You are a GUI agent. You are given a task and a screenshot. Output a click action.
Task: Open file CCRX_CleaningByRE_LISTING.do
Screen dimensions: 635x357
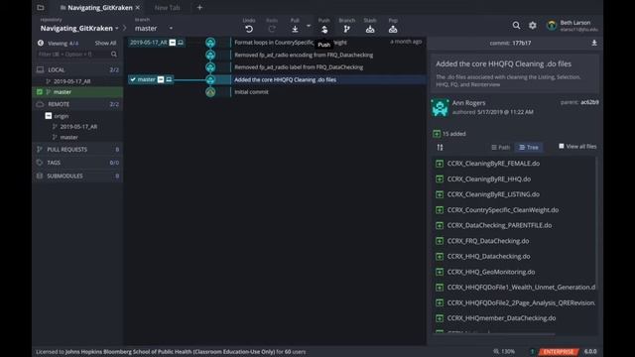(493, 194)
